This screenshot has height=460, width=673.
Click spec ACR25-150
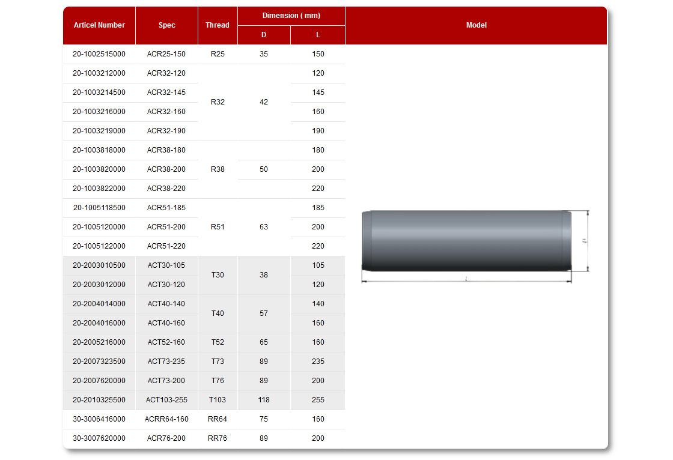(x=166, y=54)
